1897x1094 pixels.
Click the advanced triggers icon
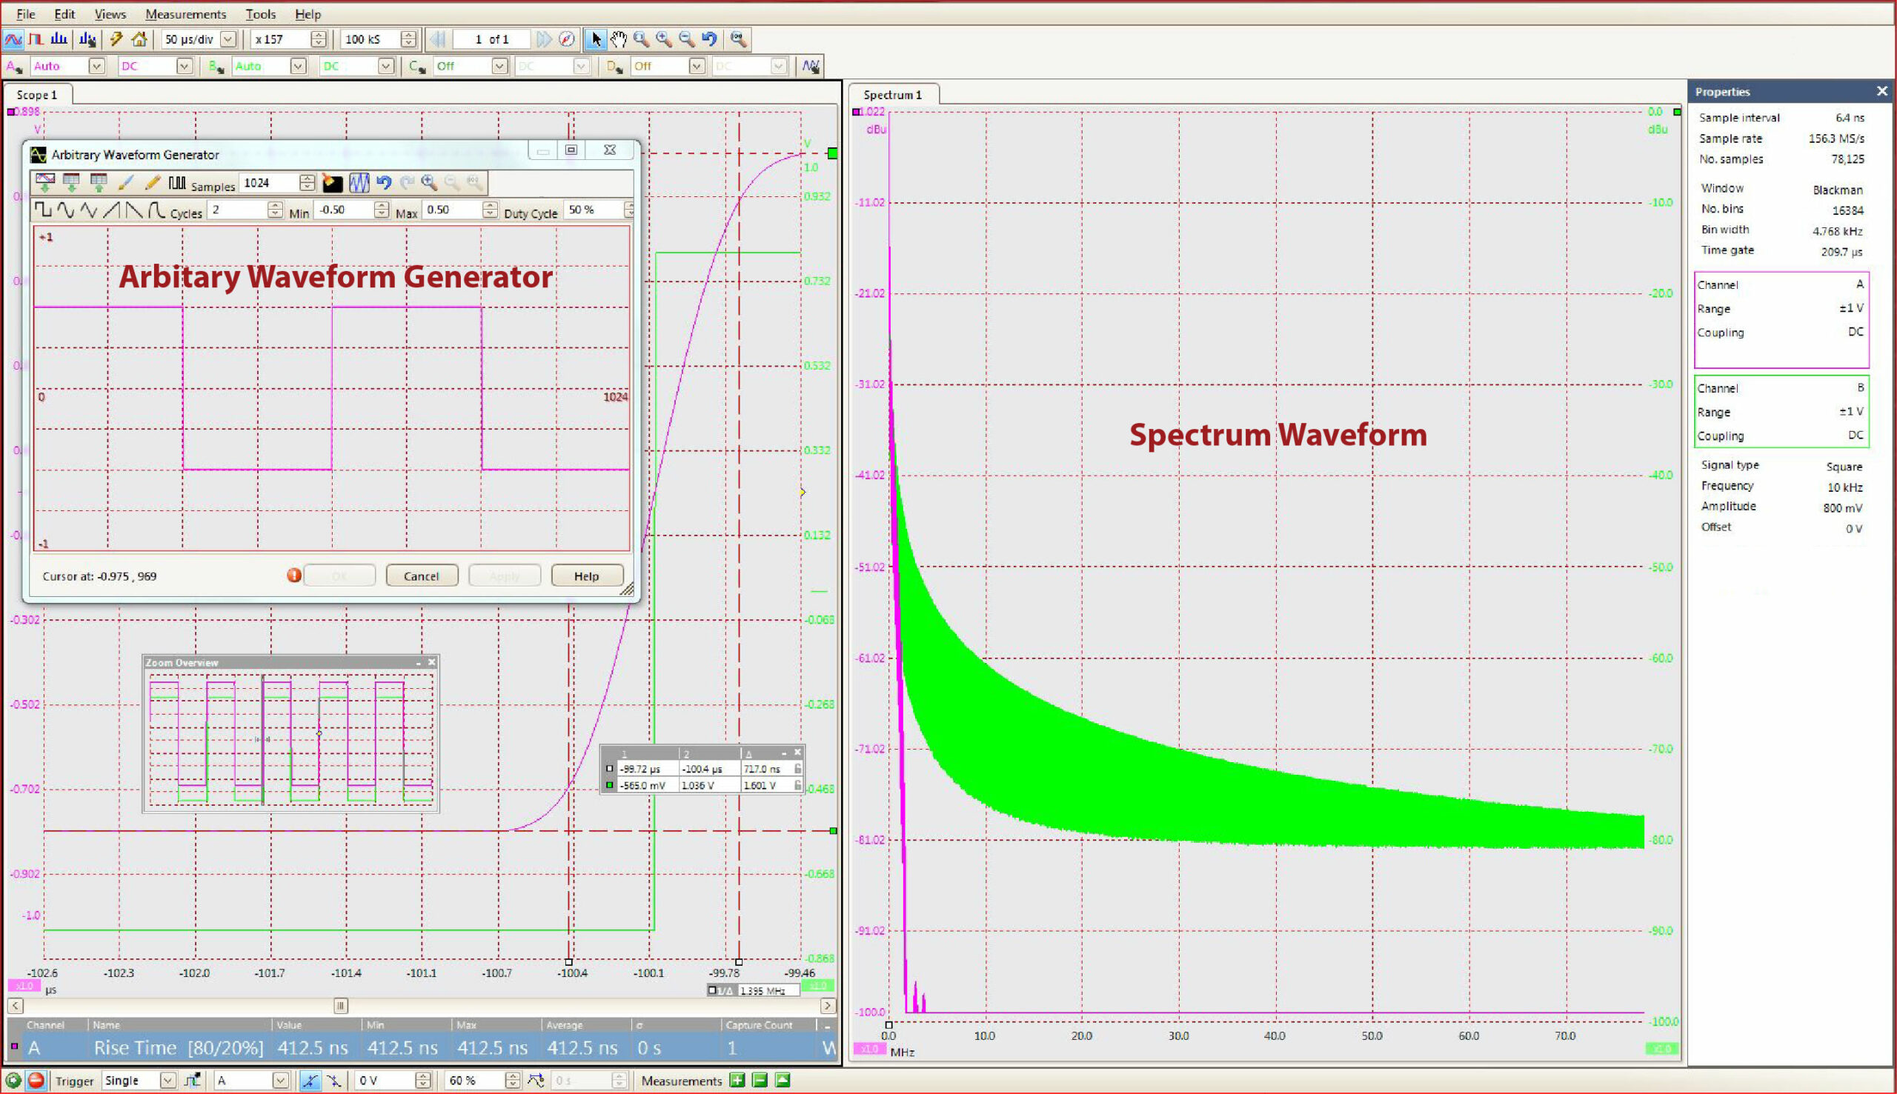(x=193, y=1081)
